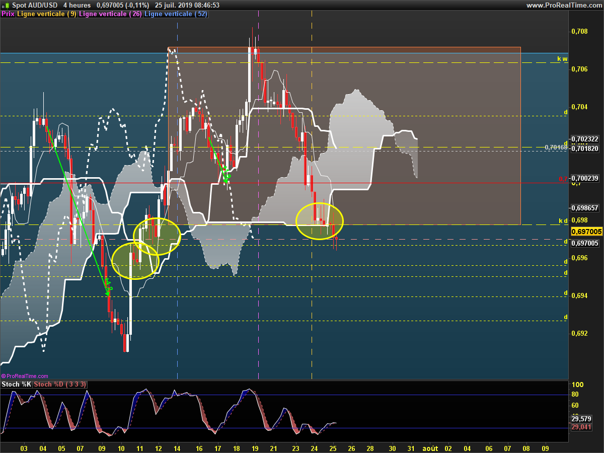The image size is (604, 453).
Task: Click the 0,702322 price label box
Action: [x=584, y=139]
